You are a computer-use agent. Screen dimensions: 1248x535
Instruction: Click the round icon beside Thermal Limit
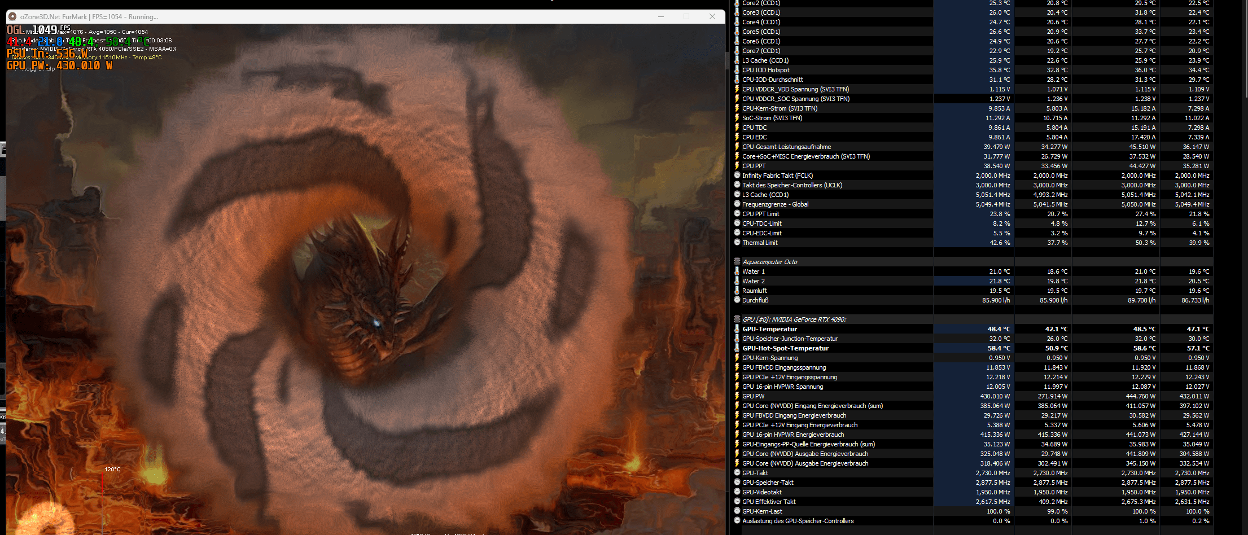(737, 243)
